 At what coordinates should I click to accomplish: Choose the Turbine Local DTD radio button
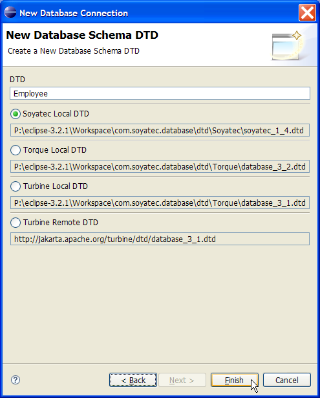pyautogui.click(x=16, y=186)
